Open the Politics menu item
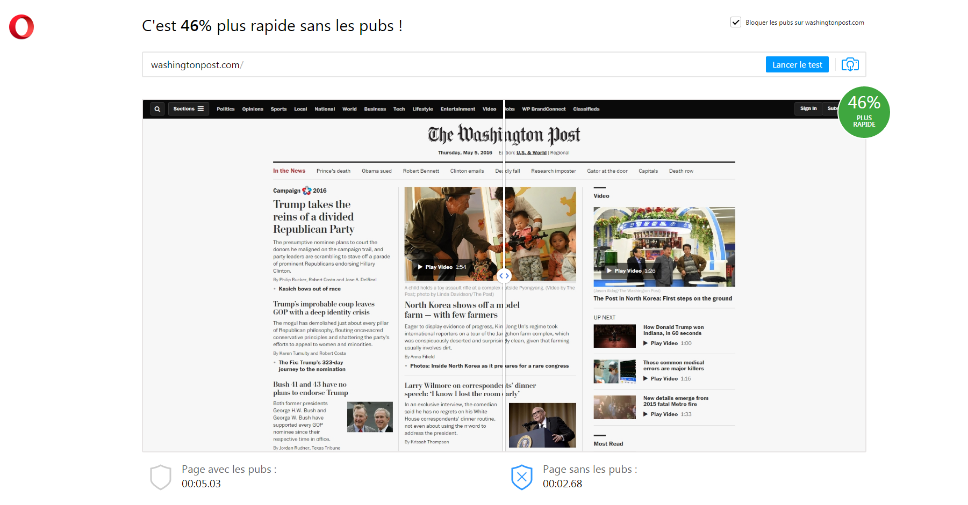Screen dimensions: 968x505 [225, 109]
